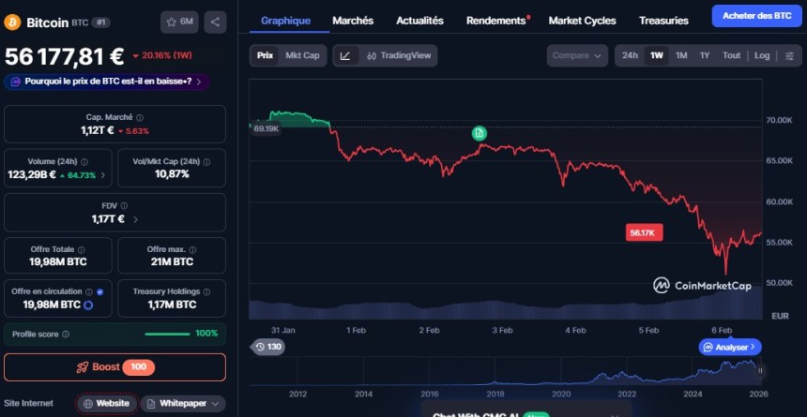The height and width of the screenshot is (417, 807).
Task: Click the green news document marker on chart
Action: coord(480,133)
